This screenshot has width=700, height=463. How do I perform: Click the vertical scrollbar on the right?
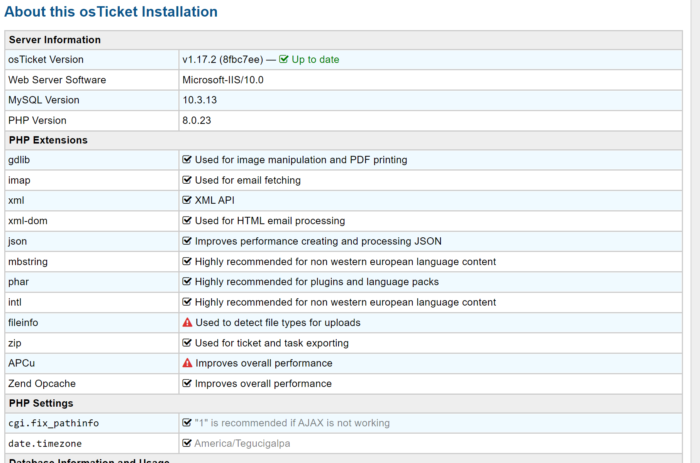pyautogui.click(x=695, y=231)
